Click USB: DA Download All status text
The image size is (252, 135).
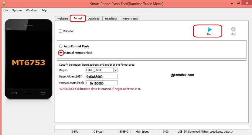point(205,132)
